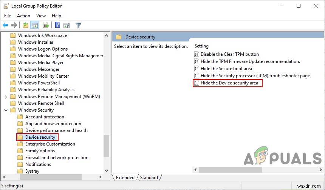Minimize the Local Group Policy Editor window
325x190 pixels.
[282, 6]
